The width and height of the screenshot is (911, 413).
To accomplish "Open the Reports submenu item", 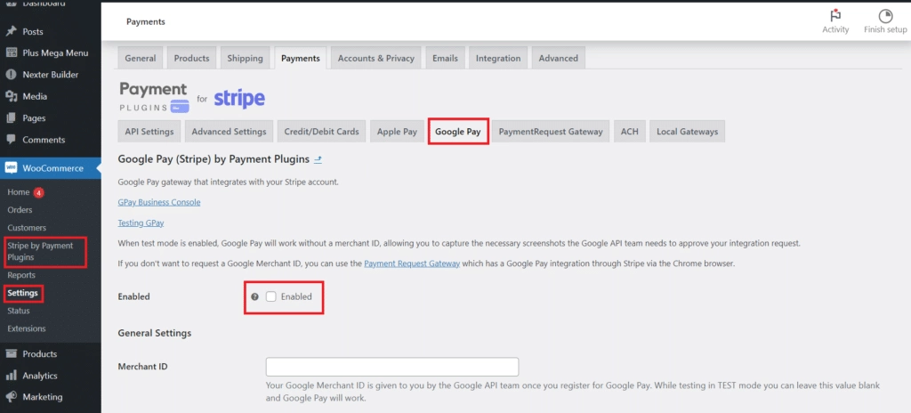I will click(21, 275).
